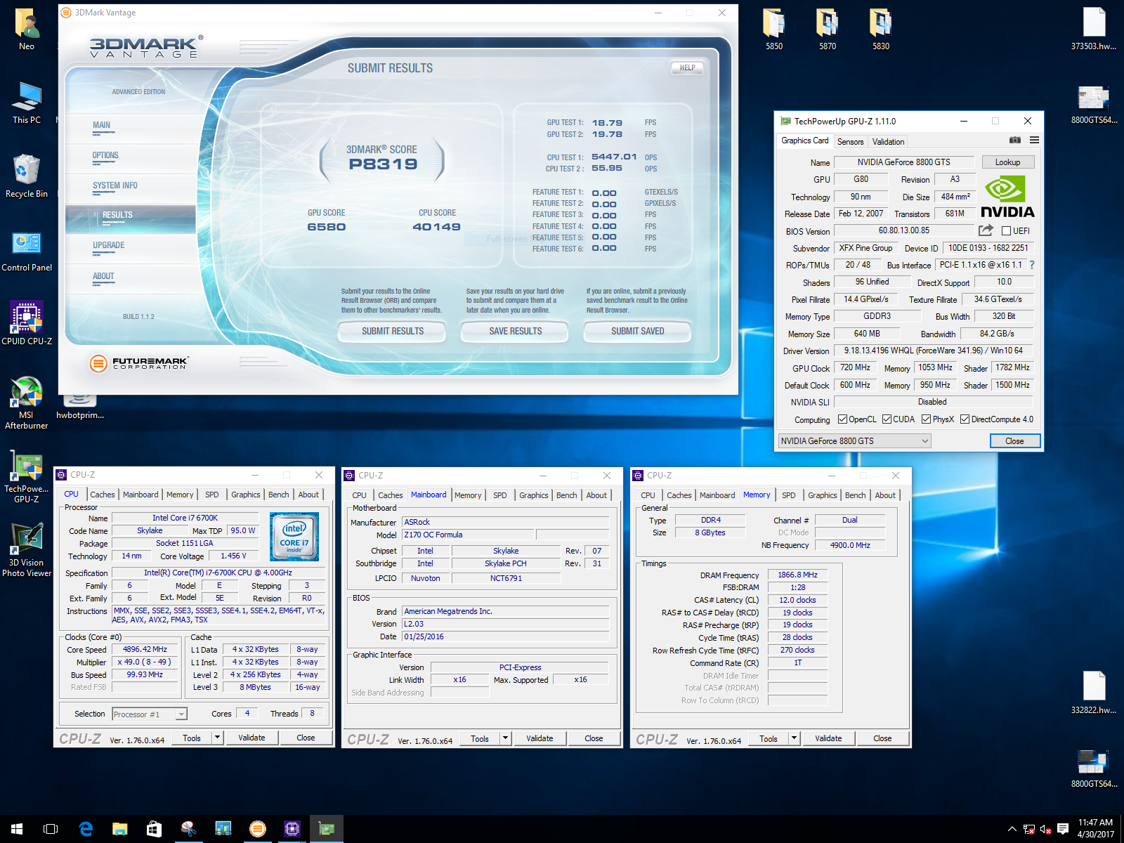Switch to GPU-Z taskbar icon
The width and height of the screenshot is (1124, 843).
327,829
